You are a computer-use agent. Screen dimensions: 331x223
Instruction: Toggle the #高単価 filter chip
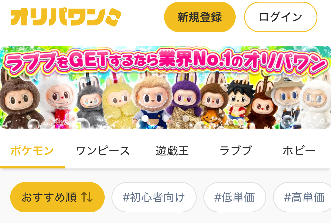click(x=303, y=197)
